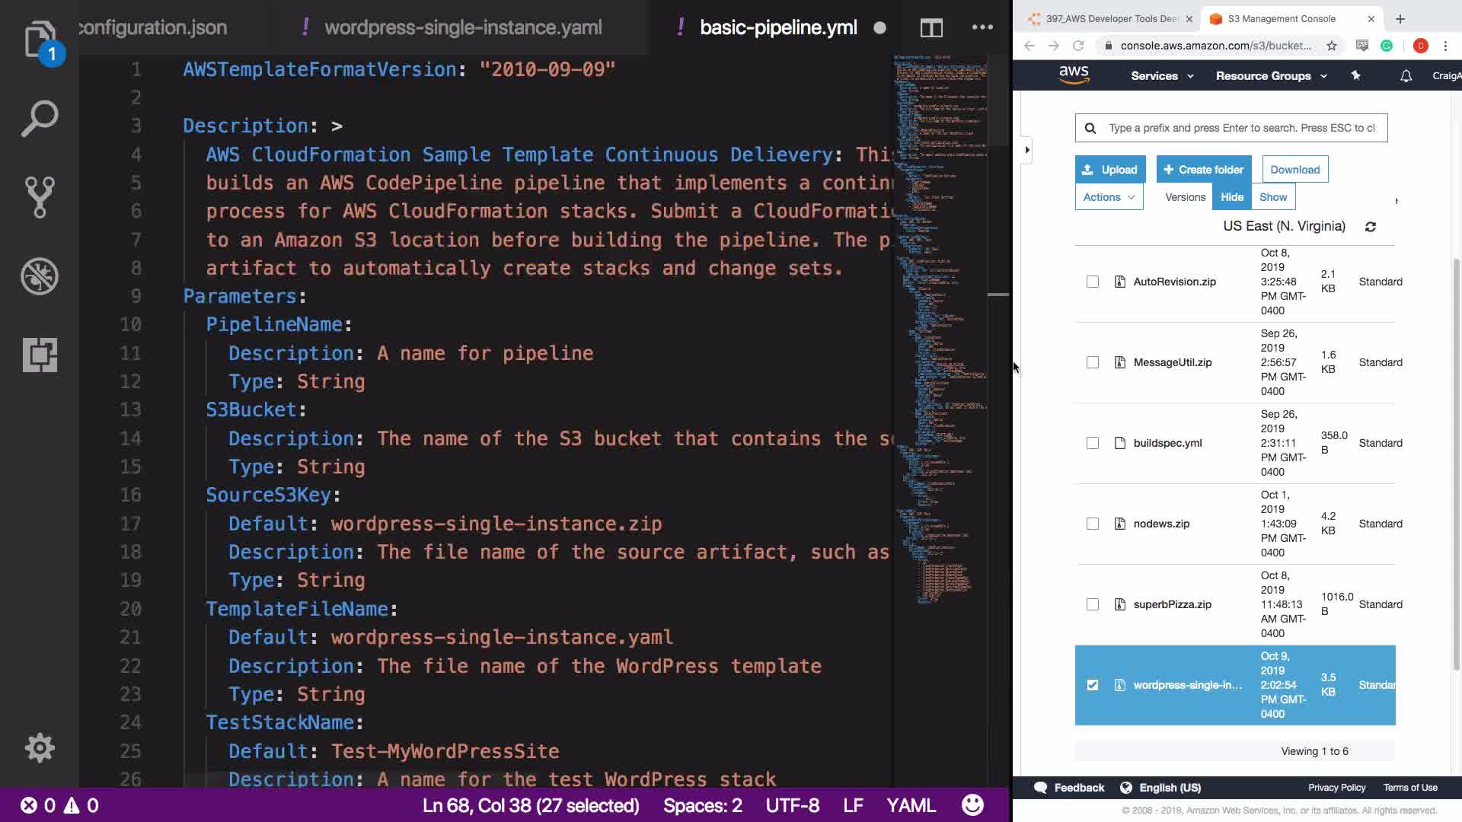Open the Explorer files icon in sidebar

point(40,40)
